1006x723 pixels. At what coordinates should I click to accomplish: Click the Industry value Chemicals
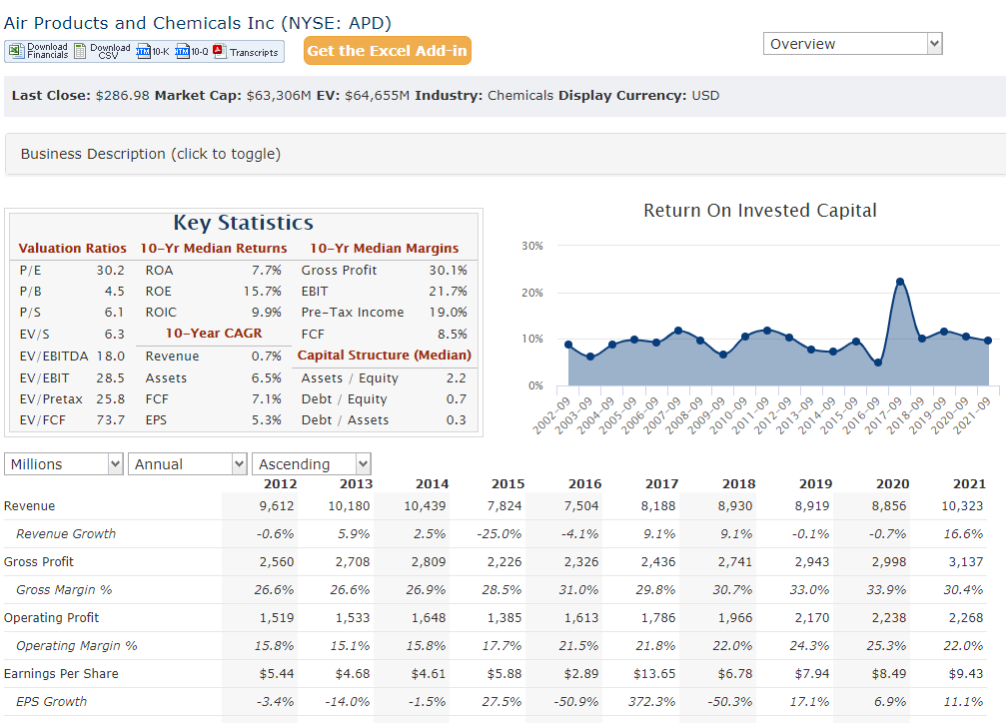point(520,96)
